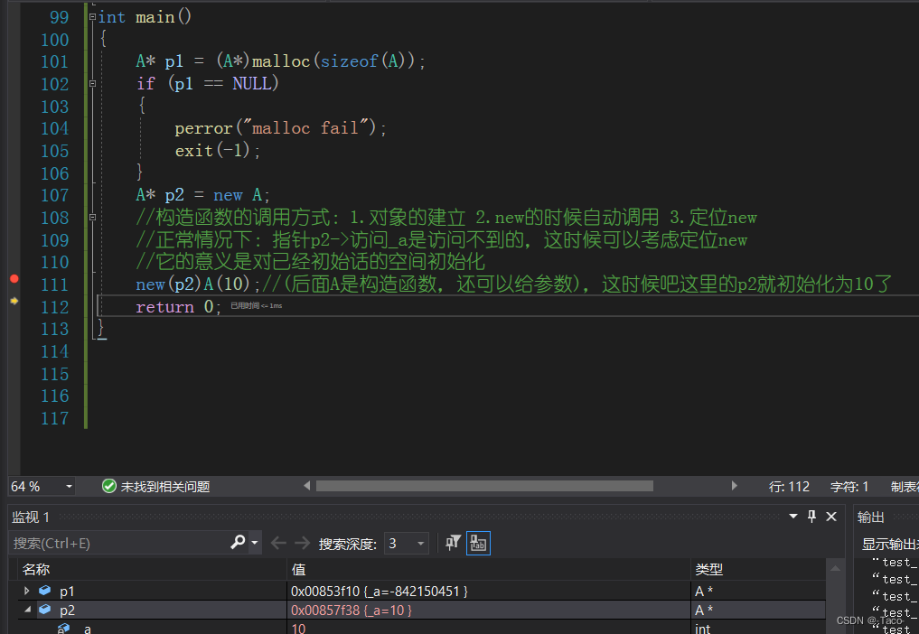Close the Watch 1 (监视 1) panel
Image resolution: width=919 pixels, height=634 pixels.
(831, 517)
